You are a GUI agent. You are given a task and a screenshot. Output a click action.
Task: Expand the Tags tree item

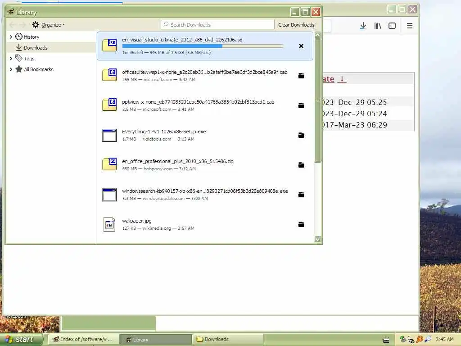click(11, 59)
